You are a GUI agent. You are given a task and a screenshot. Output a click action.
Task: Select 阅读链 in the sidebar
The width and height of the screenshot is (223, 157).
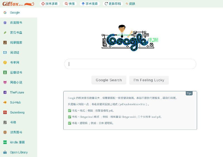coord(19,52)
